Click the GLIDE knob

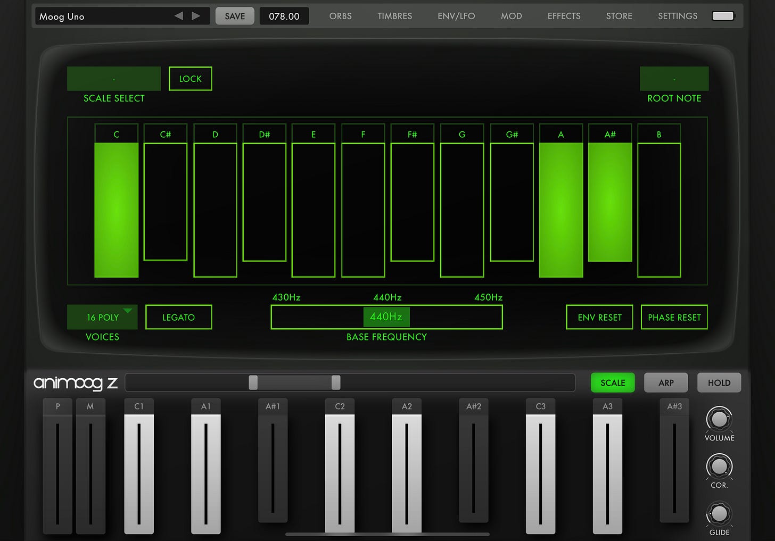719,514
